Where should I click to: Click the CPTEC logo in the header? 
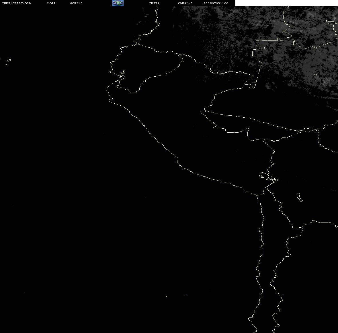tap(118, 3)
